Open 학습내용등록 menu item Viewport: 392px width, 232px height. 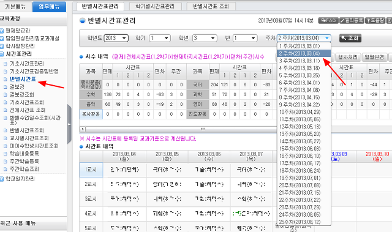point(24,154)
